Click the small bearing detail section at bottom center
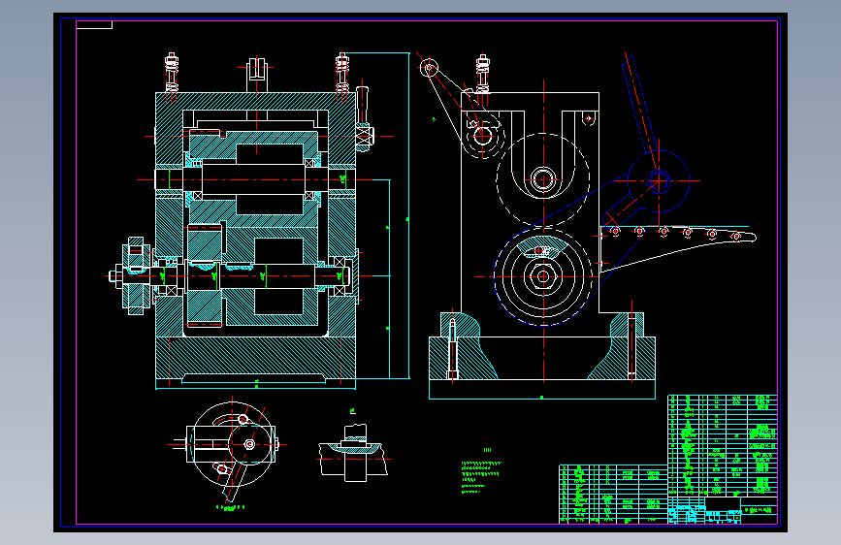The width and height of the screenshot is (841, 545). tap(352, 451)
